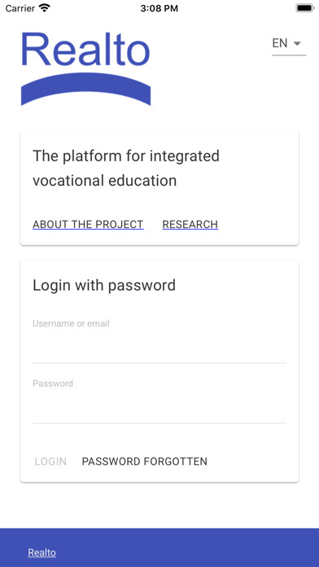Tap the Carrier label in the status bar

coord(20,8)
